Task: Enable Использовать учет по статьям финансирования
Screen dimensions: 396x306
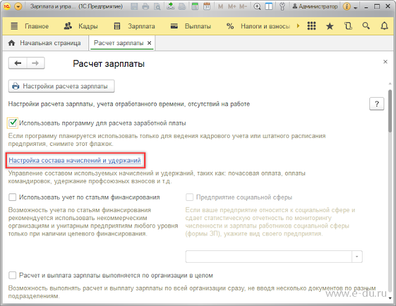Action: (x=12, y=197)
